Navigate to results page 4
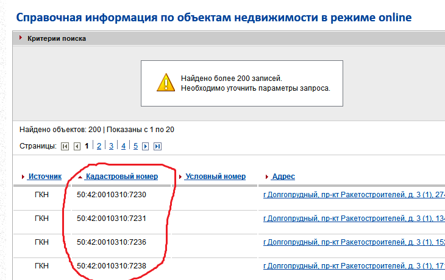This screenshot has height=280, width=445. 123,146
